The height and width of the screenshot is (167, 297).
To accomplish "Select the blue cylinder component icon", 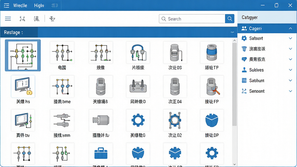I will click(x=212, y=52).
